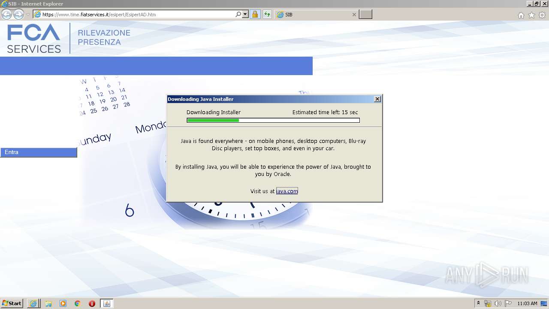Go forward with the browser Forward arrow
This screenshot has height=309, width=549.
pos(18,15)
